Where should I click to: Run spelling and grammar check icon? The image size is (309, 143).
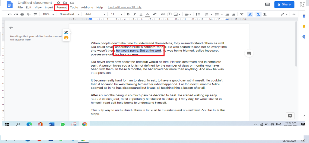29,14
